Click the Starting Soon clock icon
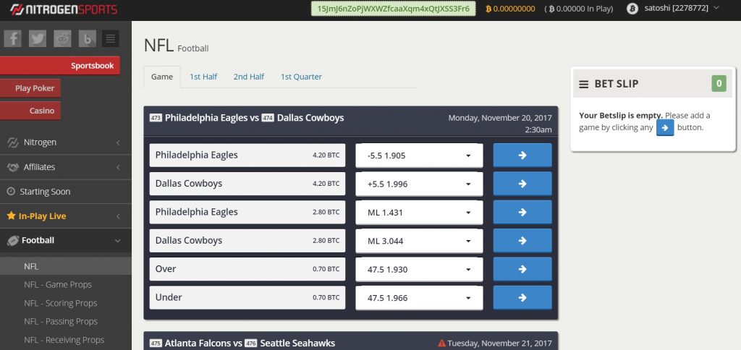Viewport: 741px width, 350px height. pos(12,192)
